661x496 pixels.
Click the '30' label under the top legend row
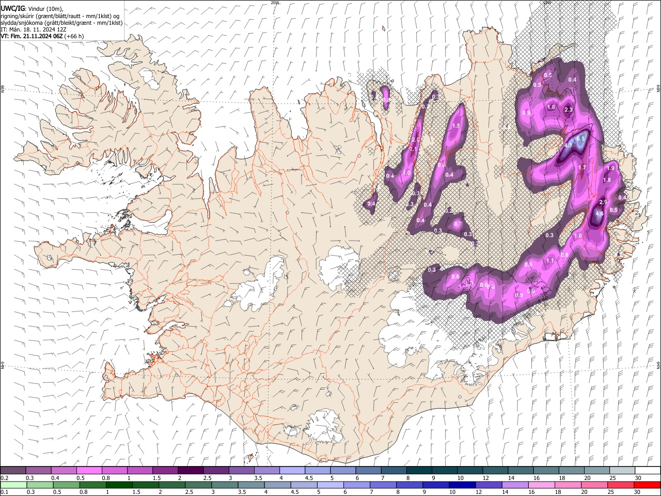coord(638,478)
